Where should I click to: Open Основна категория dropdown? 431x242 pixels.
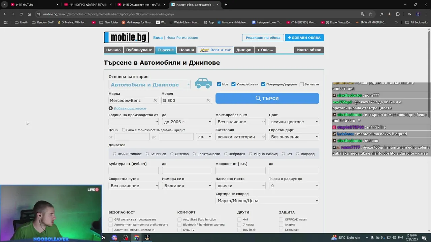pos(150,85)
